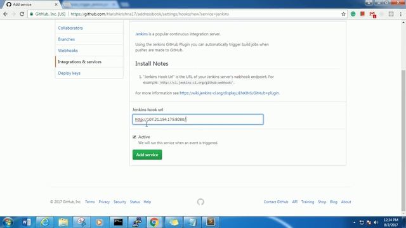Switch to the Add service browser tab
Viewport: 406px width, 228px height.
30,4
